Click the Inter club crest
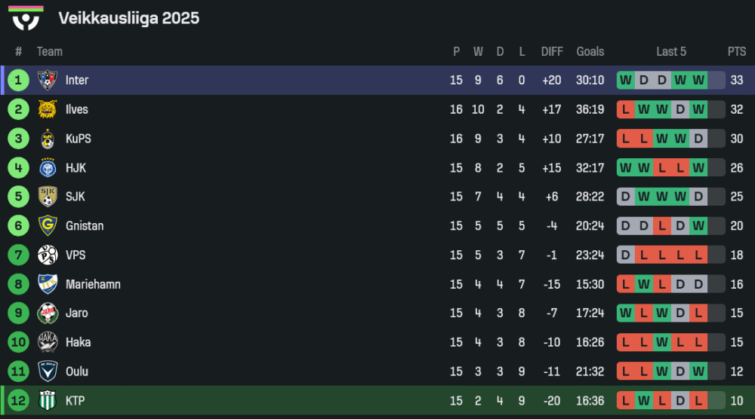This screenshot has width=755, height=419. 48,80
